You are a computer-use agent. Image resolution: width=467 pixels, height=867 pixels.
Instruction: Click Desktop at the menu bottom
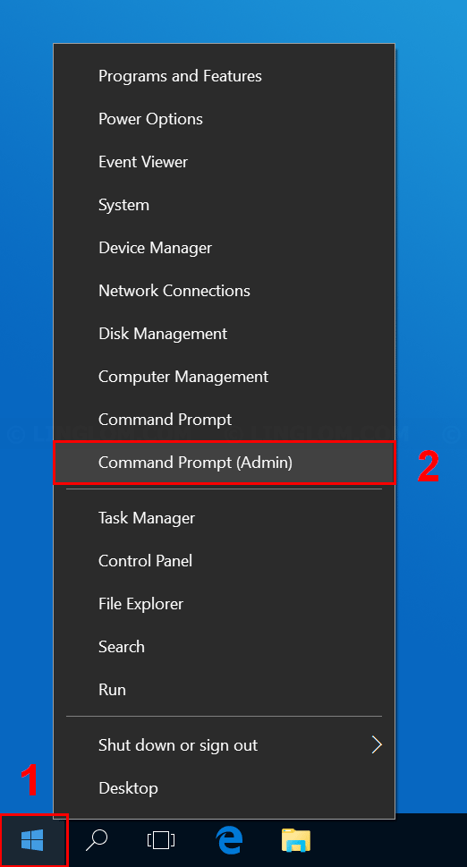coord(225,788)
